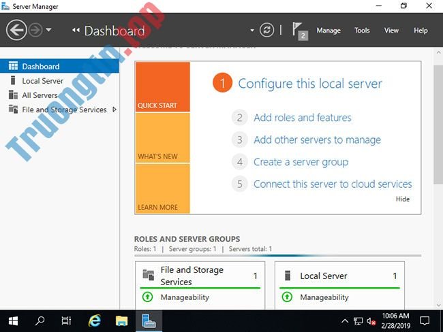
Task: Click Local Server tile icon
Action: click(x=288, y=276)
